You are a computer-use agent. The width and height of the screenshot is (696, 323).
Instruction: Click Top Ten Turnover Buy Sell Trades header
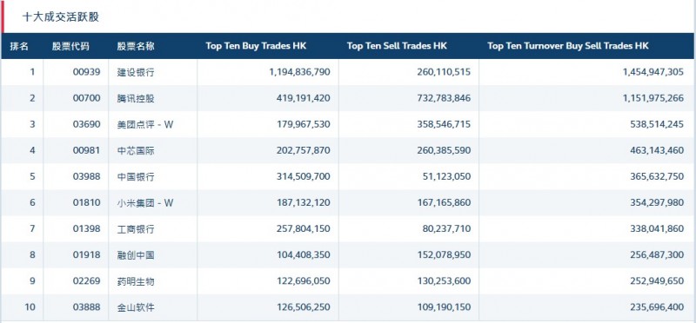pyautogui.click(x=568, y=46)
